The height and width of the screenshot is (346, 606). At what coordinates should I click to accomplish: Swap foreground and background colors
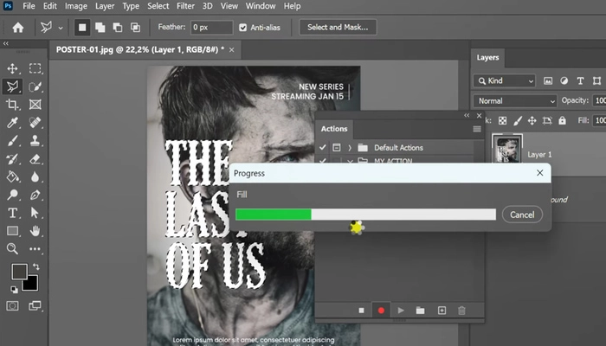[x=36, y=266]
